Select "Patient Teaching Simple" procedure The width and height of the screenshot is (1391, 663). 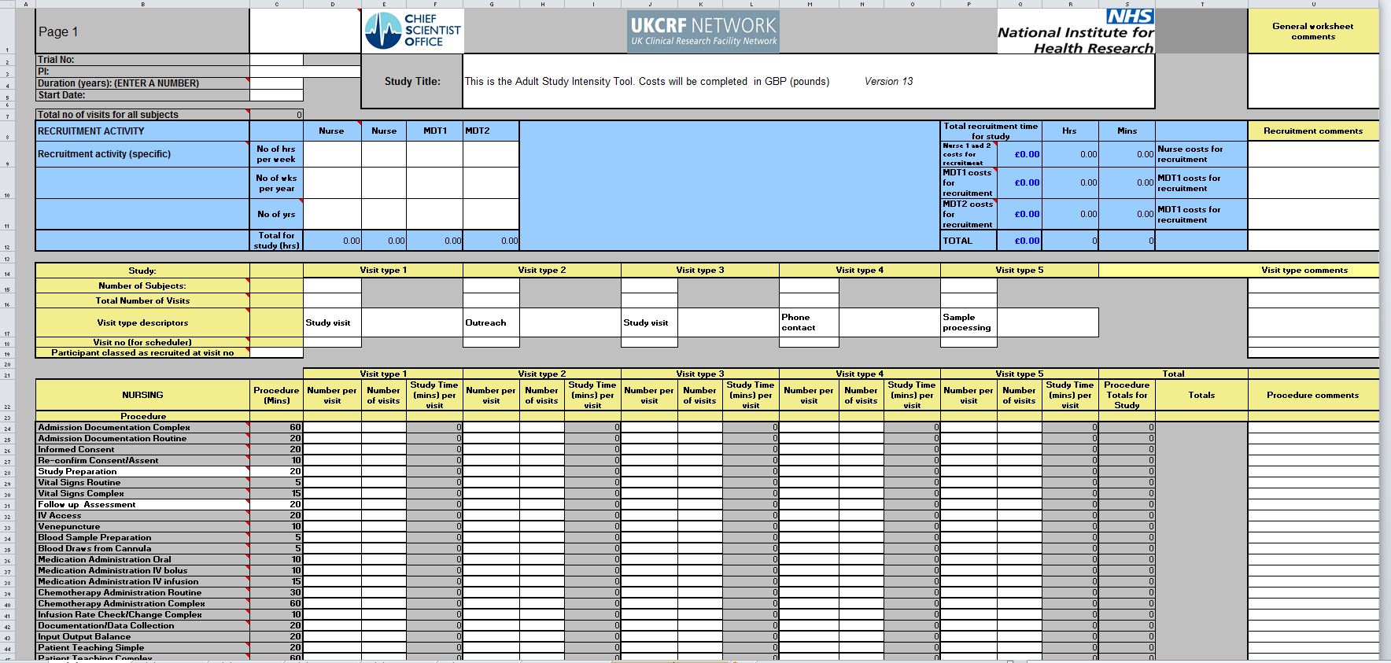[x=142, y=647]
